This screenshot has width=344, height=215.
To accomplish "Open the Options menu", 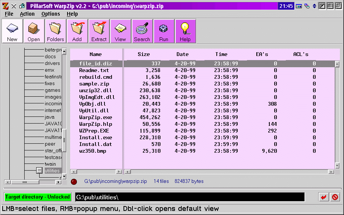I will pos(51,14).
